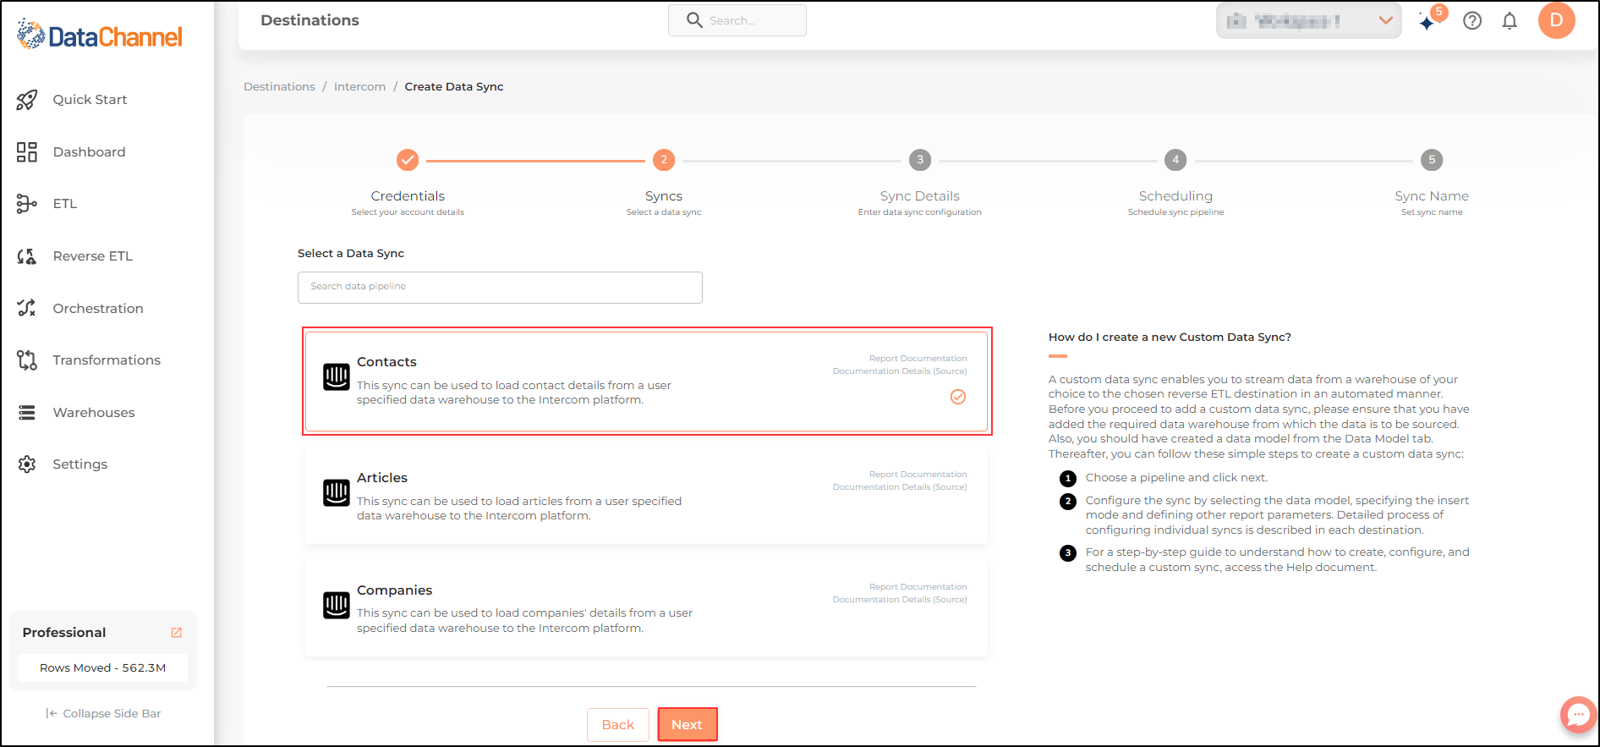Toggle the Contacts selected check circle
Image resolution: width=1600 pixels, height=747 pixels.
coord(958,397)
